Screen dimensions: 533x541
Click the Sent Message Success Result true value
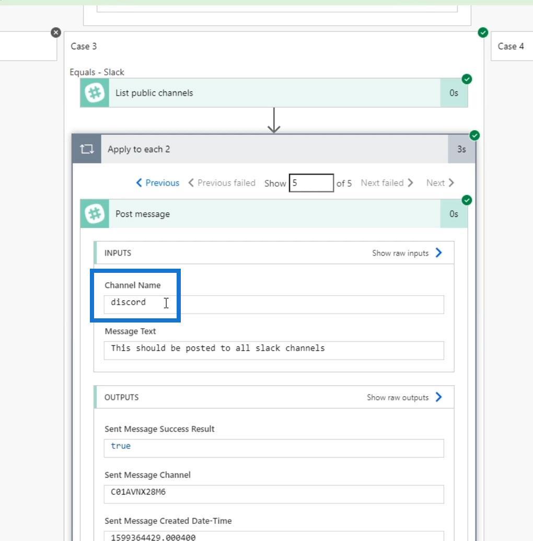(121, 446)
